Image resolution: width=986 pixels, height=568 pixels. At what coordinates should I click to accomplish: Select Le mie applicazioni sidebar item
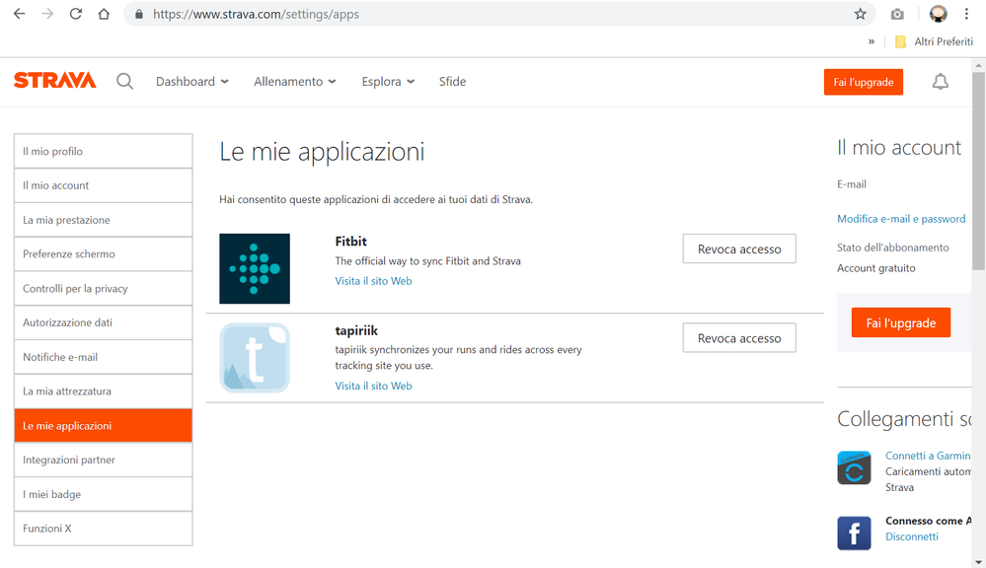pos(103,425)
